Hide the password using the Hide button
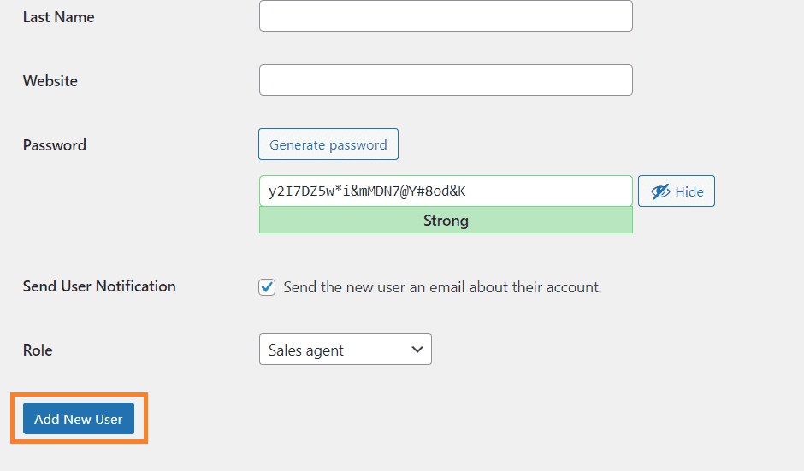Image resolution: width=804 pixels, height=471 pixels. click(x=677, y=191)
